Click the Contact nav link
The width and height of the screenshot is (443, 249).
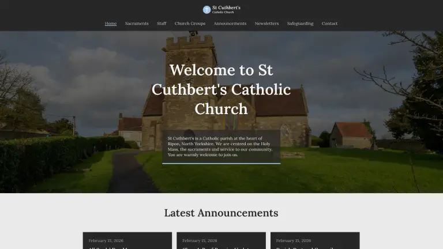pyautogui.click(x=329, y=24)
